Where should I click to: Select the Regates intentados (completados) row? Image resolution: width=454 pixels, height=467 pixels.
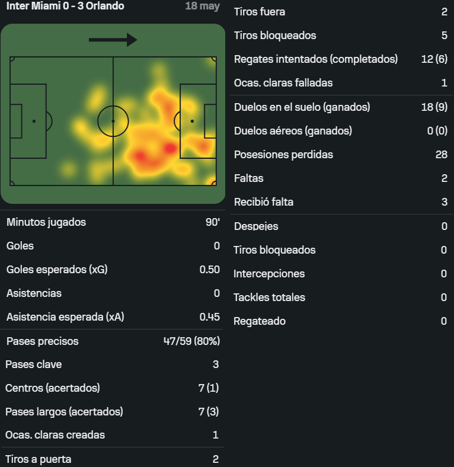[341, 59]
